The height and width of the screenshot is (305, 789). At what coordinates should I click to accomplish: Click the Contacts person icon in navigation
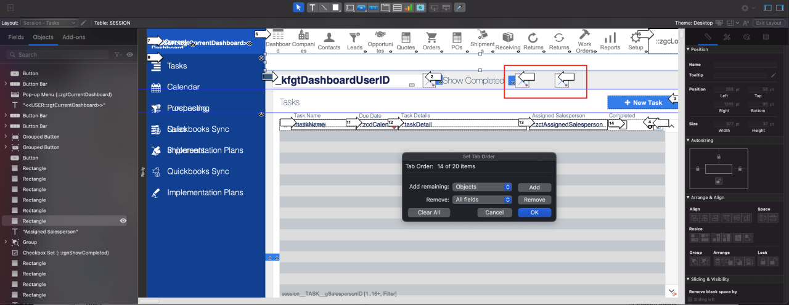pos(329,38)
